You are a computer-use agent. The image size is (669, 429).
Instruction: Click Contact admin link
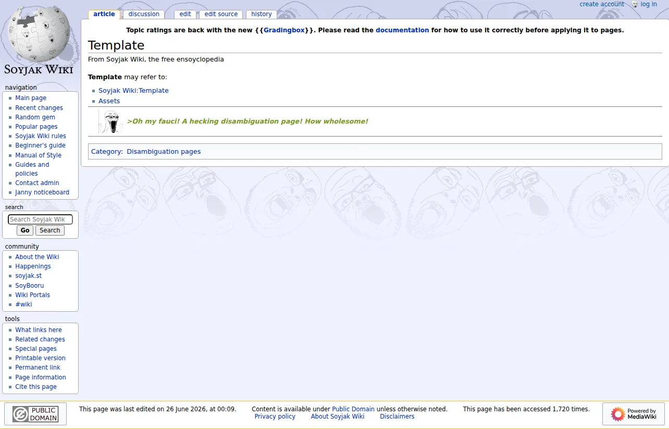(37, 183)
